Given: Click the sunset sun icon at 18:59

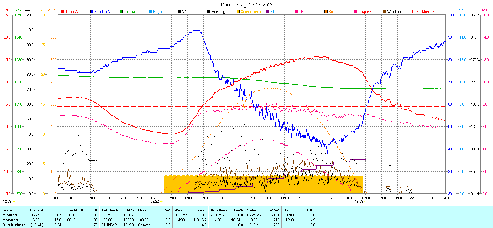Looking at the screenshot, I should click(x=365, y=202).
